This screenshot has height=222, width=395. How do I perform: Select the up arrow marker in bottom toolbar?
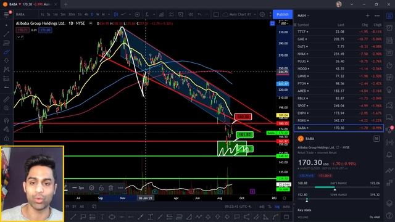(x=208, y=216)
